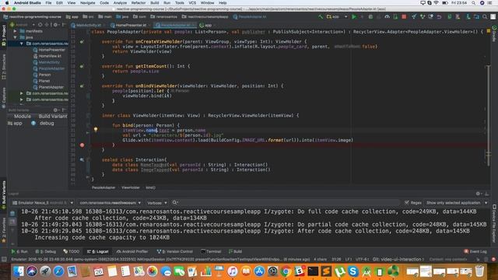This screenshot has width=498, height=280.
Task: Open the App Store icon in the Dock
Action: point(259,271)
